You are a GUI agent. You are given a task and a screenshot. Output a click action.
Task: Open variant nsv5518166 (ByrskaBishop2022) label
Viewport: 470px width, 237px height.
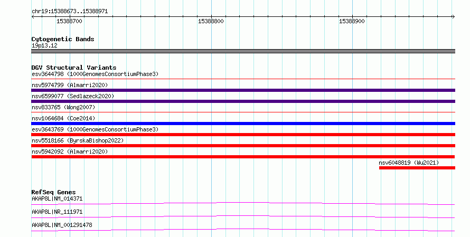click(78, 140)
